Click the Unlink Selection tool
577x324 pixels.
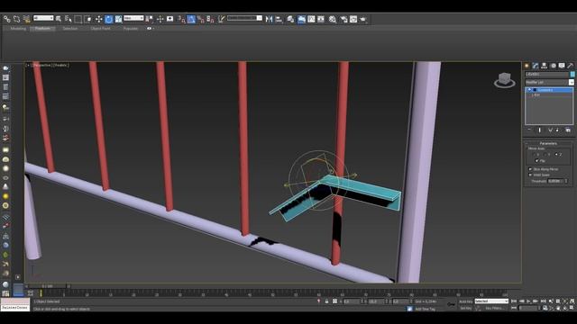click(16, 19)
